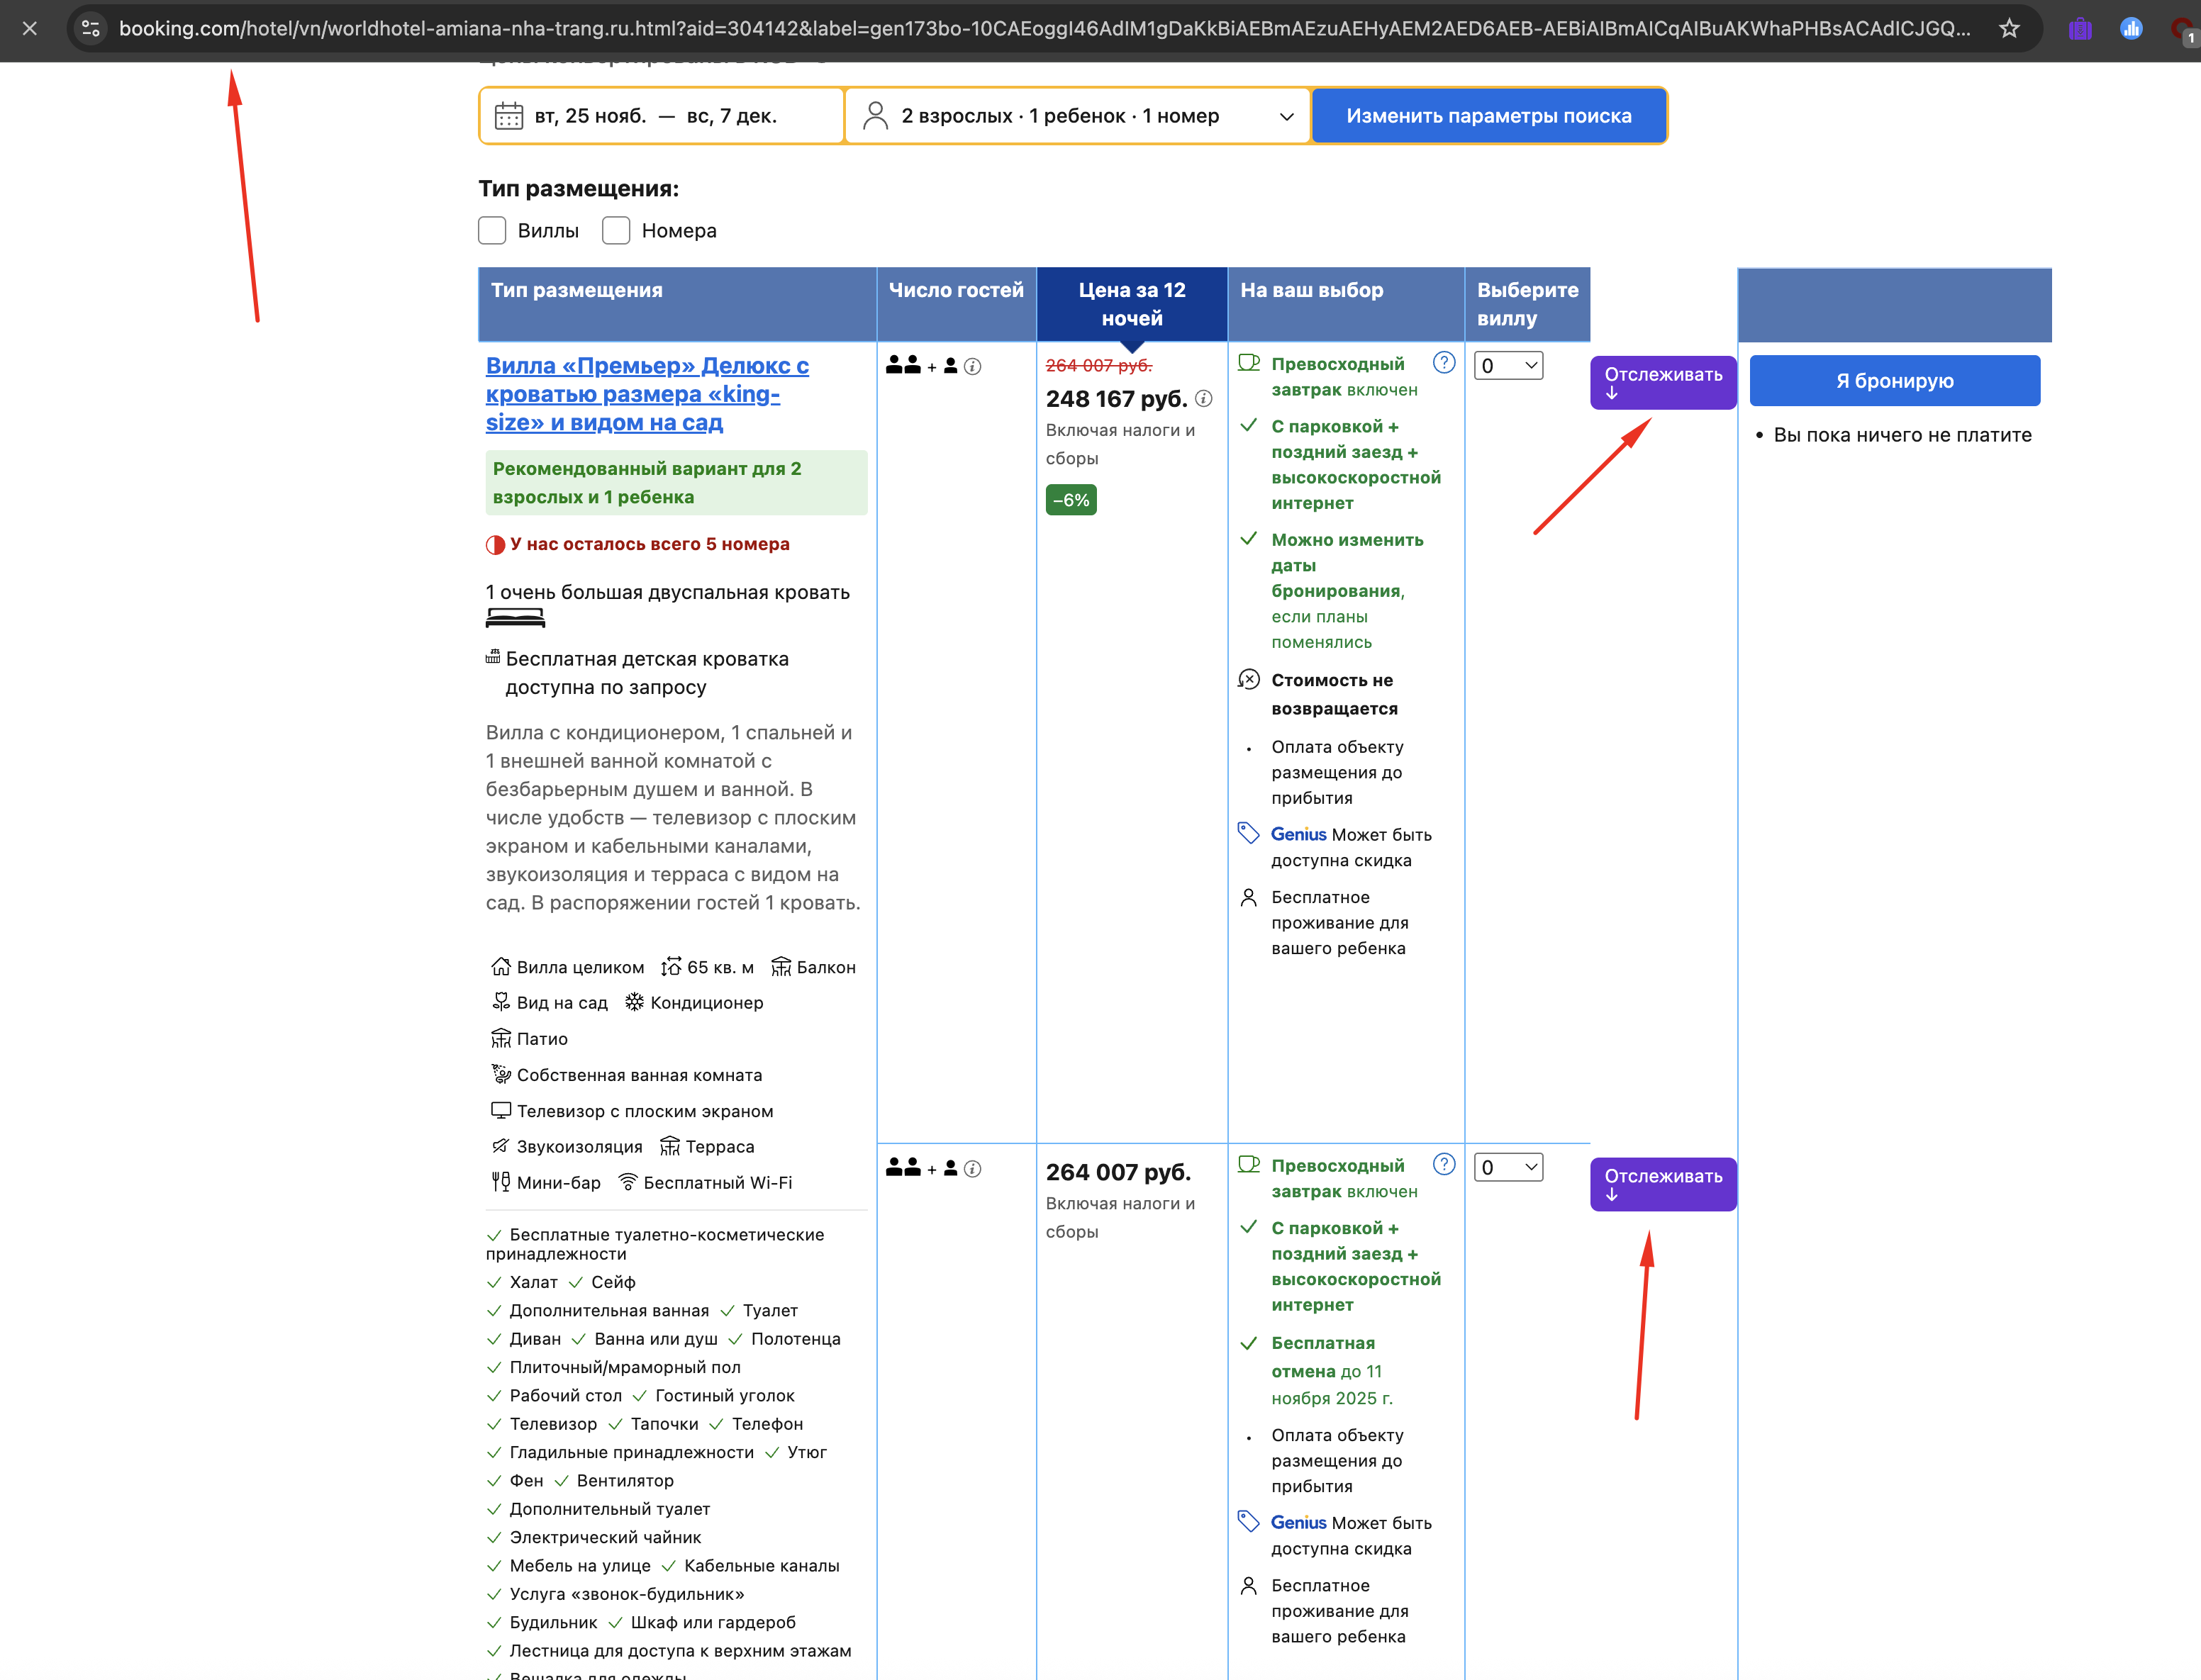Image resolution: width=2201 pixels, height=1680 pixels.
Task: Expand the guests and rooms selector
Action: [x=1078, y=116]
